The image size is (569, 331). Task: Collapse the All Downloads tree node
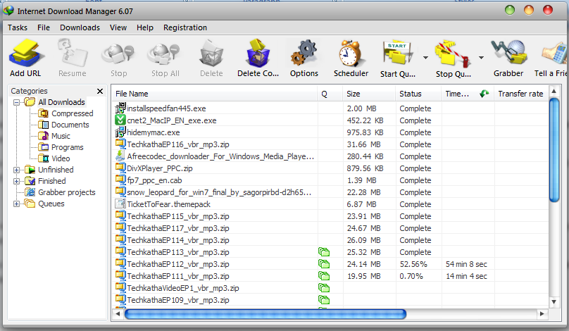pos(16,102)
